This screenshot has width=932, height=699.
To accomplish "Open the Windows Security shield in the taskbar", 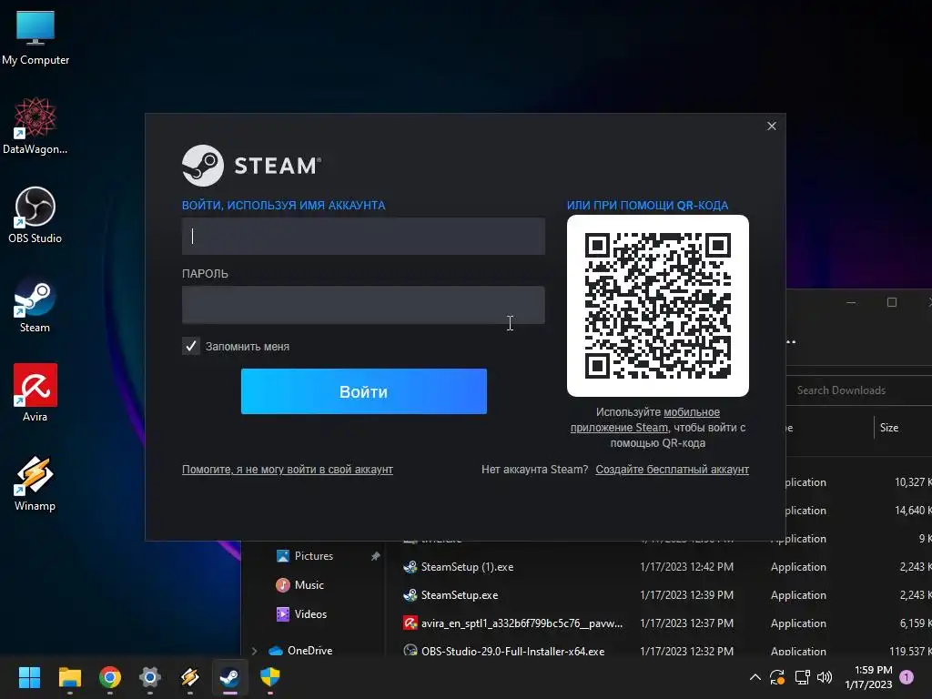I will click(x=269, y=677).
